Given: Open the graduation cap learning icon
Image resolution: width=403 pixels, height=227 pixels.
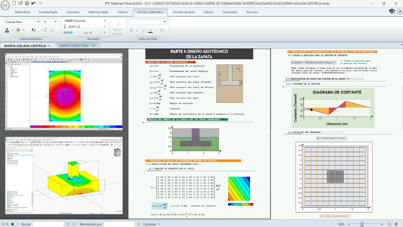Looking at the screenshot, I should coord(391,11).
